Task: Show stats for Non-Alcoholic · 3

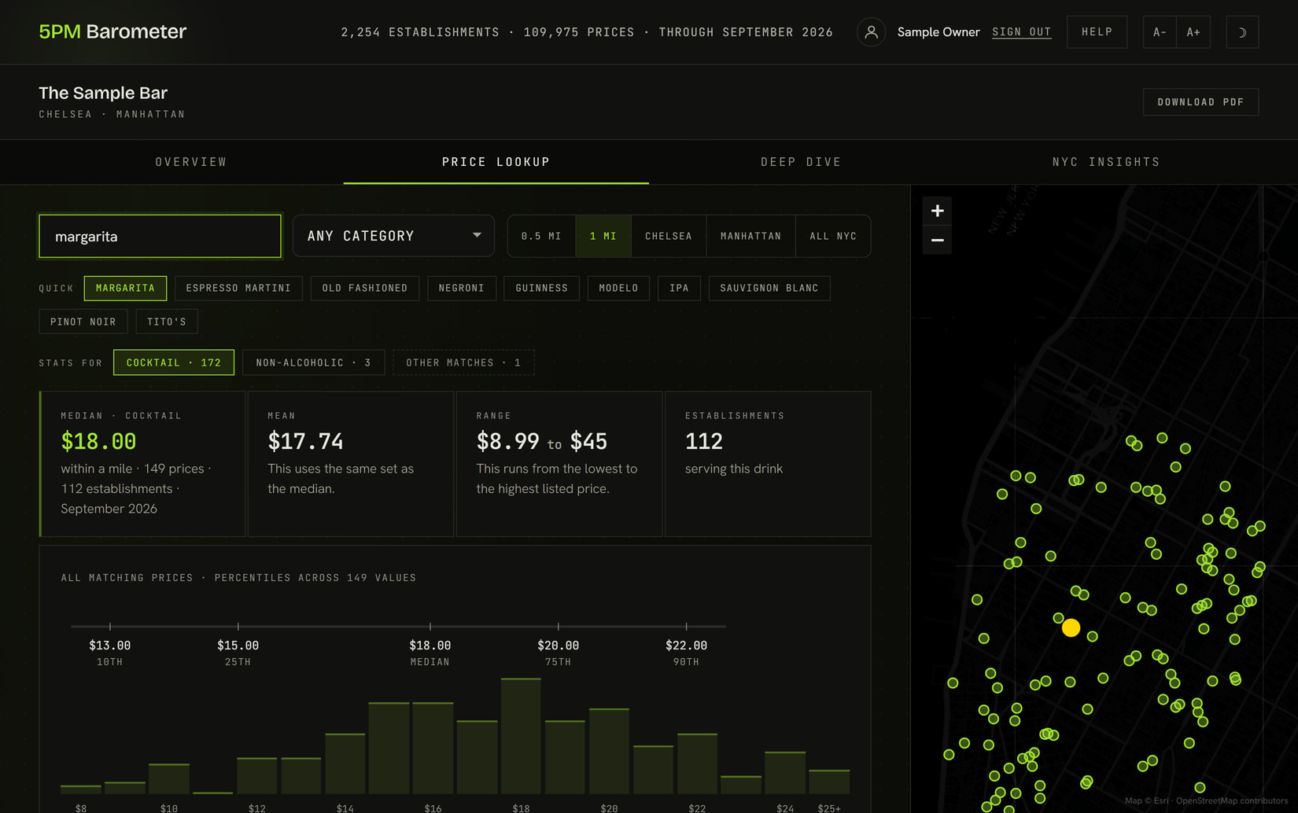Action: tap(313, 362)
